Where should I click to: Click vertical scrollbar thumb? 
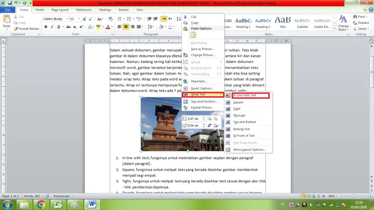[x=371, y=72]
